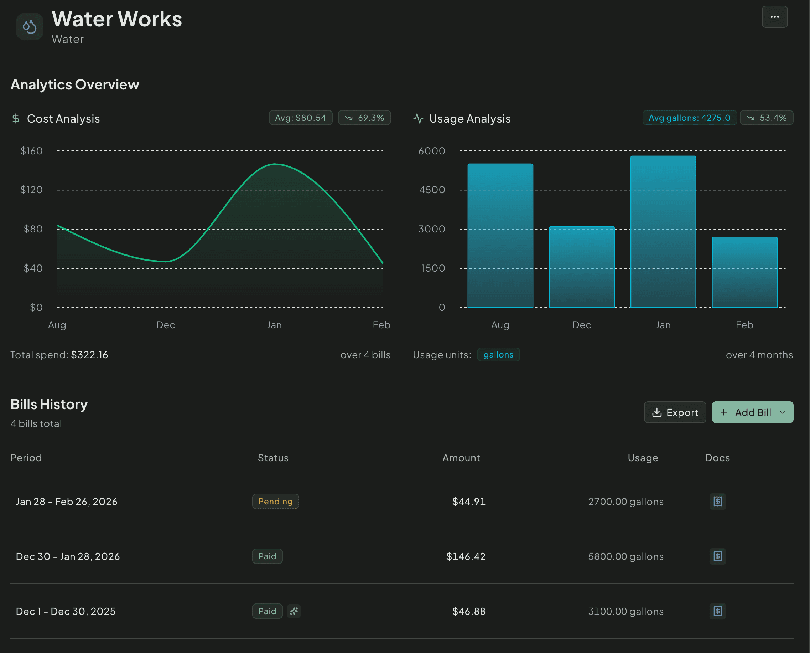Click the AI sparkle icon on Dec 1 bill
This screenshot has width=810, height=653.
coord(294,611)
